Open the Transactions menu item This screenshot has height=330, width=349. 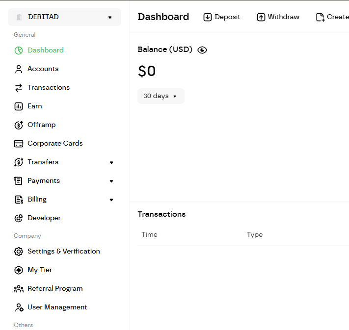(49, 88)
